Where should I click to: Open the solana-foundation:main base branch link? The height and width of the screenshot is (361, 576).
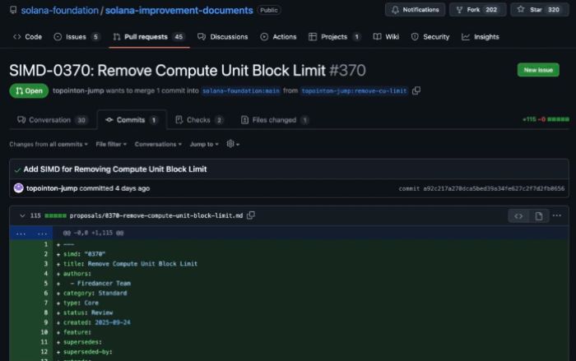[x=240, y=90]
